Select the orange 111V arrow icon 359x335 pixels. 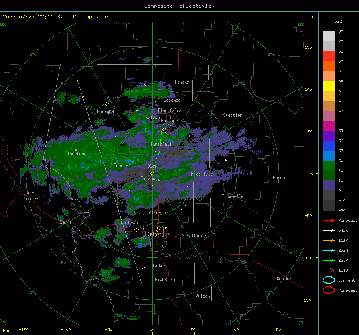coord(329,240)
